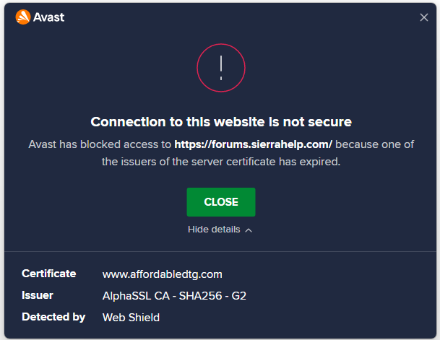440x340 pixels.
Task: Select the www.affordabledtg.com certificate value
Action: (162, 274)
